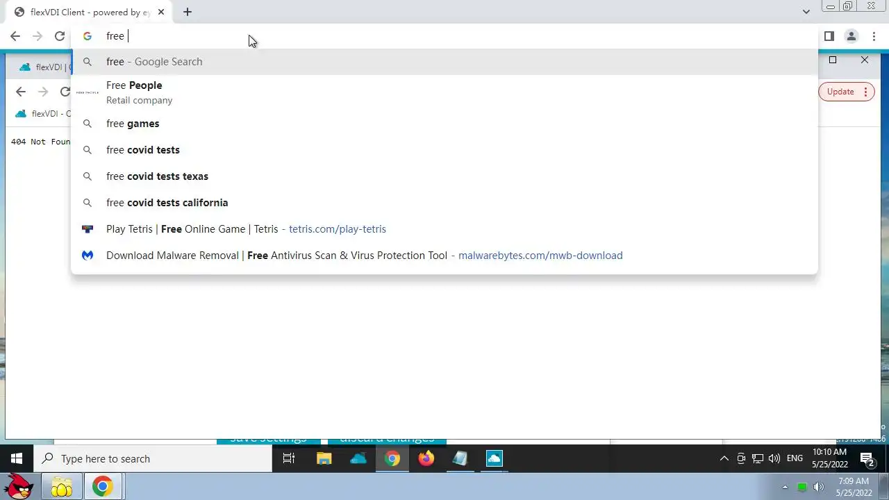This screenshot has height=500, width=889.
Task: Click the inner browser back arrow
Action: [x=21, y=92]
